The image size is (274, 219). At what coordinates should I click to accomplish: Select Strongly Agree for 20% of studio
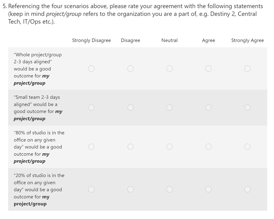247,189
